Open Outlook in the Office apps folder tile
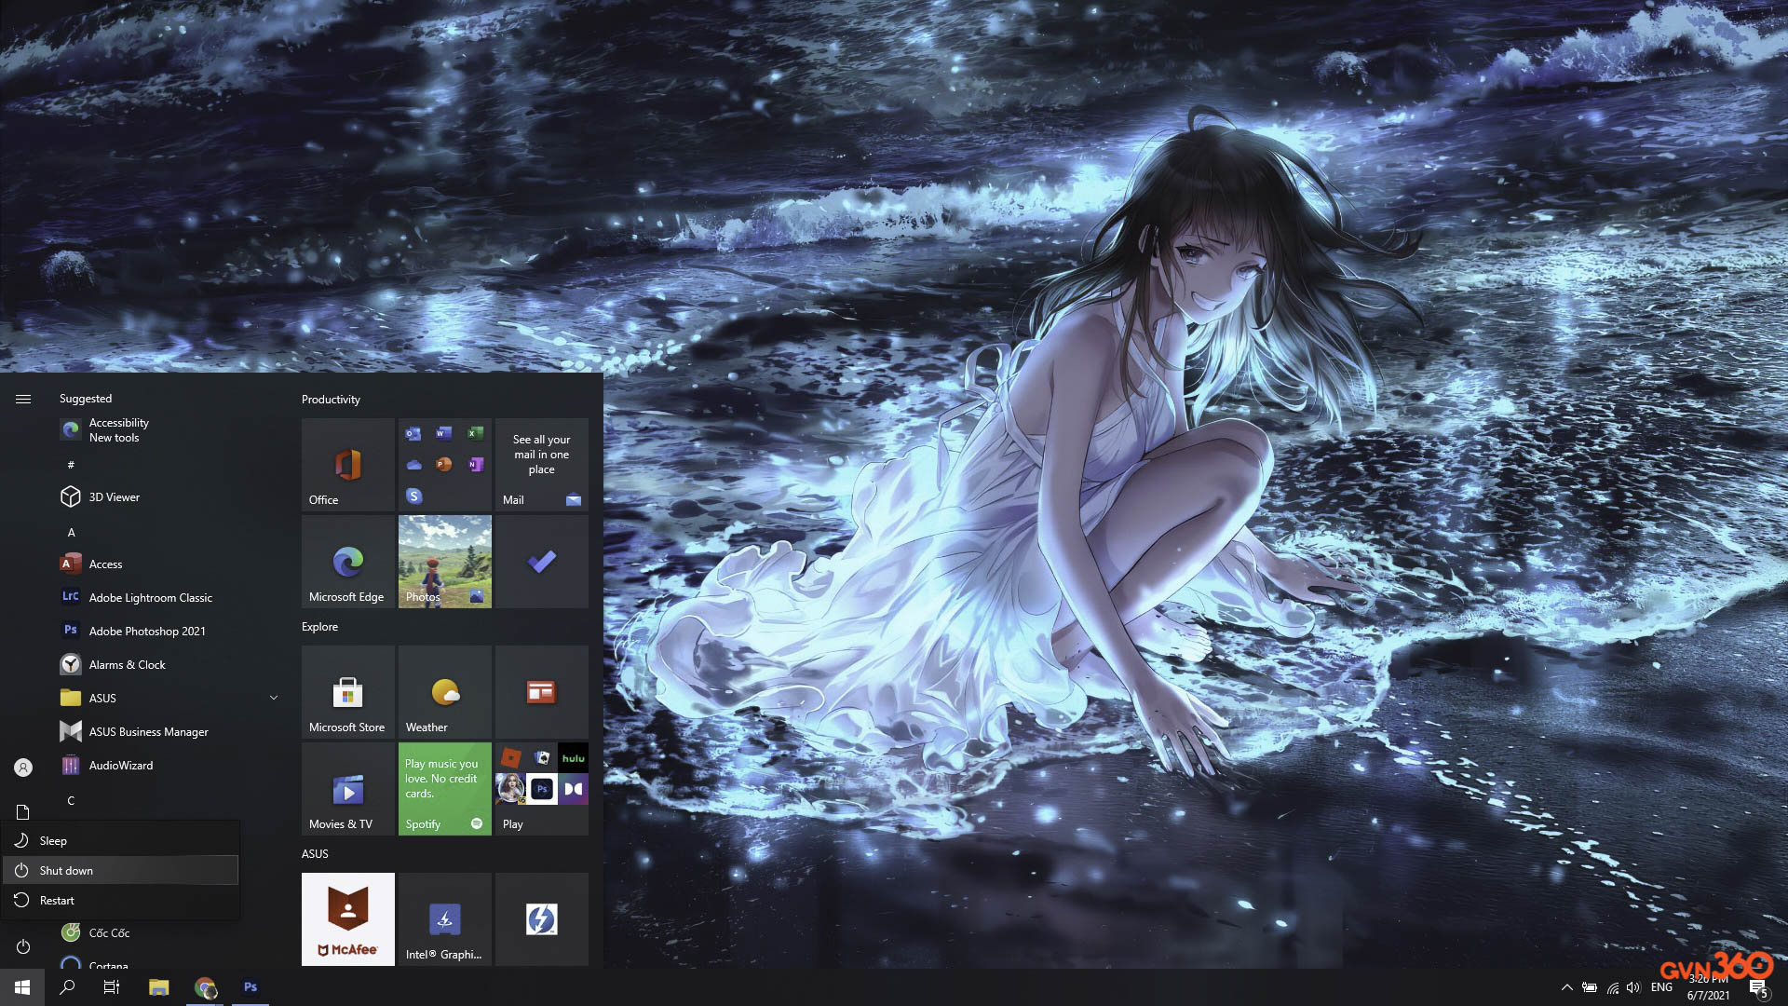1788x1006 pixels. pos(413,433)
